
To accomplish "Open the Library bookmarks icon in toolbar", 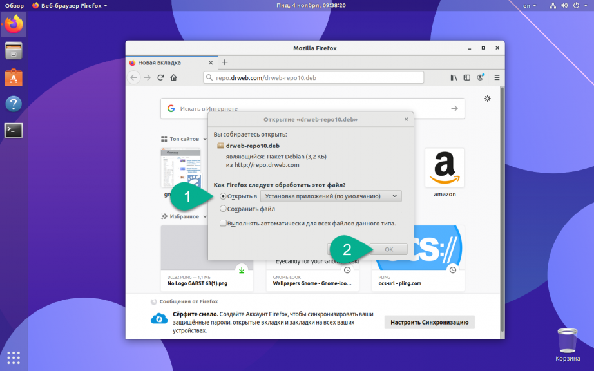I will tap(454, 77).
